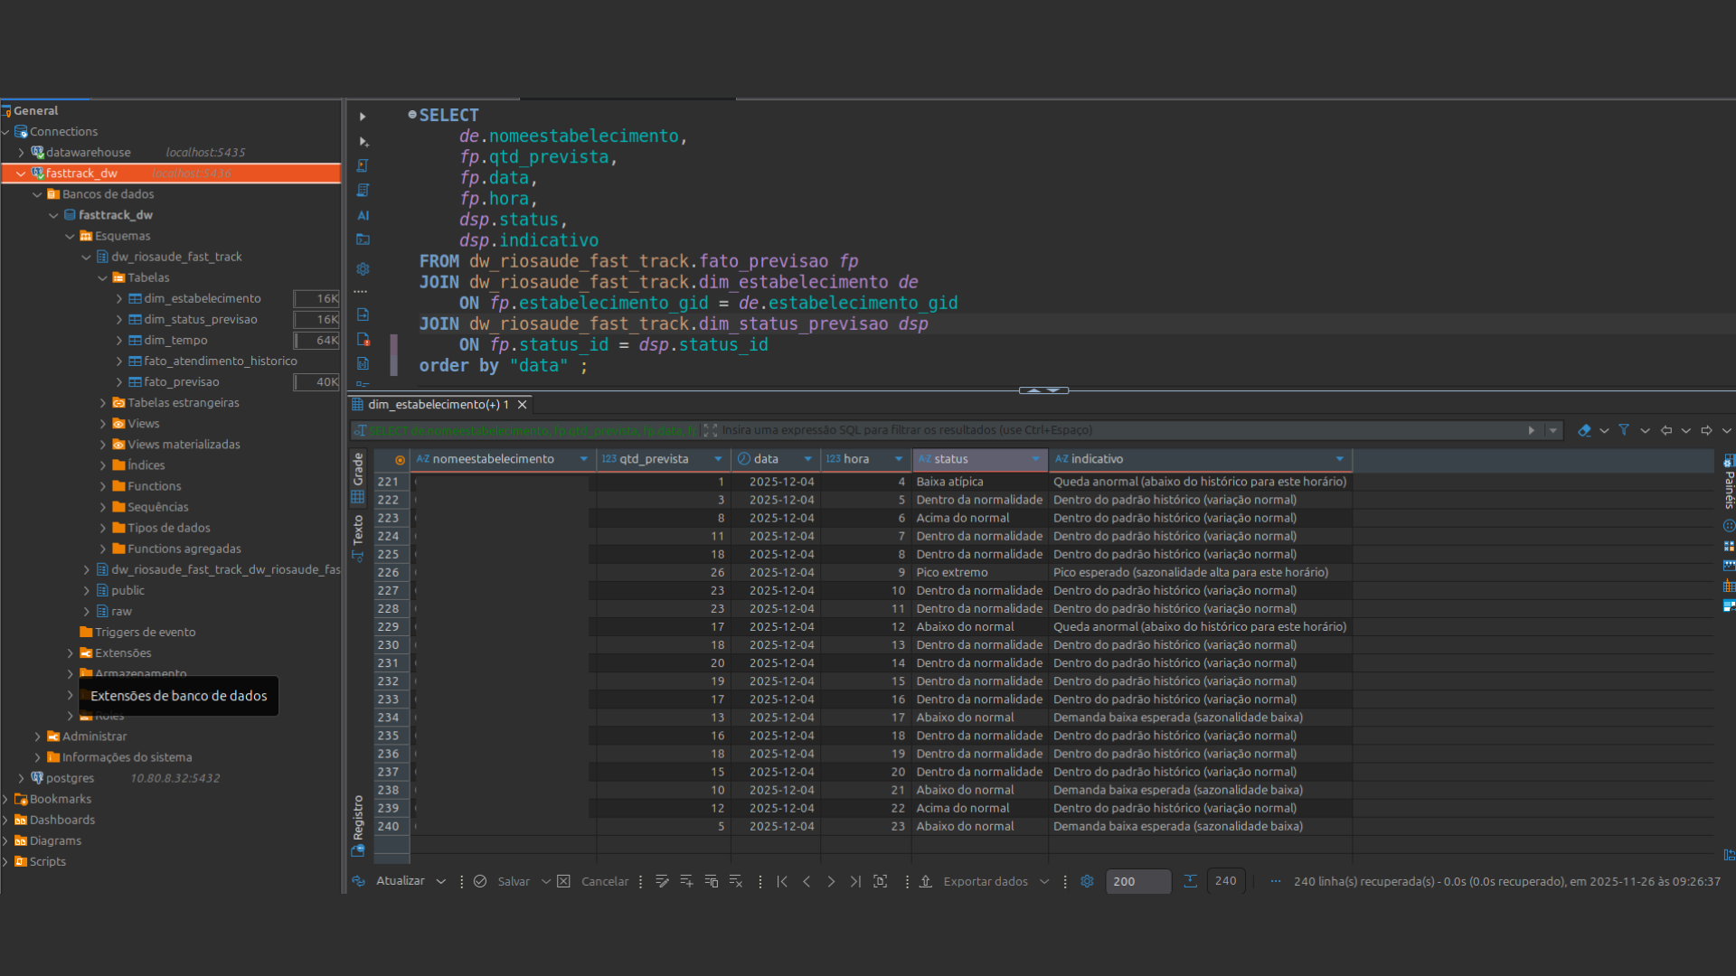This screenshot has height=976, width=1736.
Task: Click the fetch size field showing 200
Action: (1137, 881)
